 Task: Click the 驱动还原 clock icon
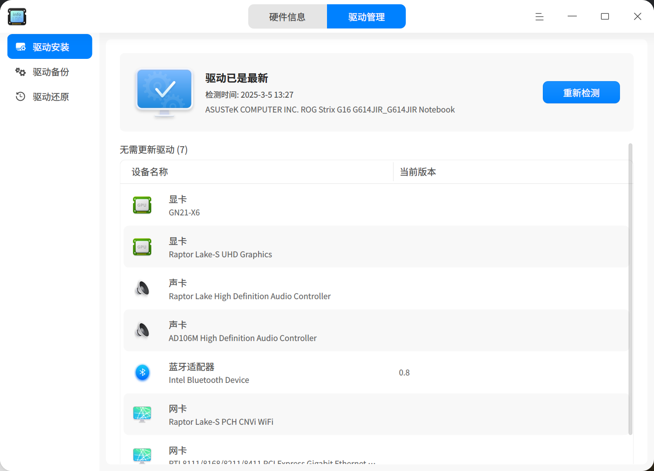pyautogui.click(x=20, y=96)
